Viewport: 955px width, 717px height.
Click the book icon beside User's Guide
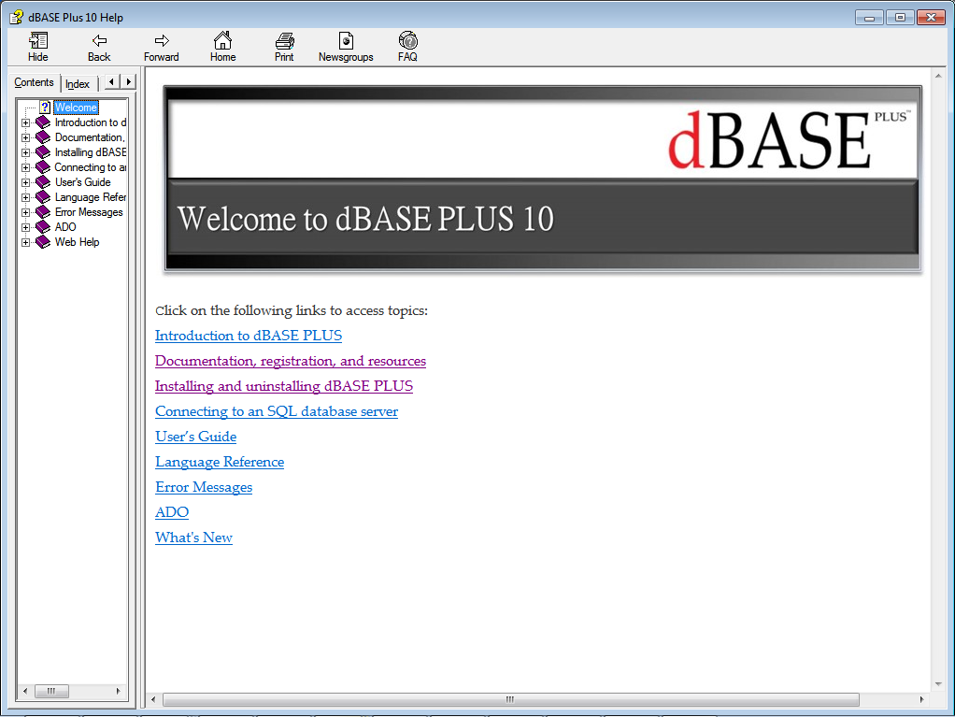pos(43,182)
